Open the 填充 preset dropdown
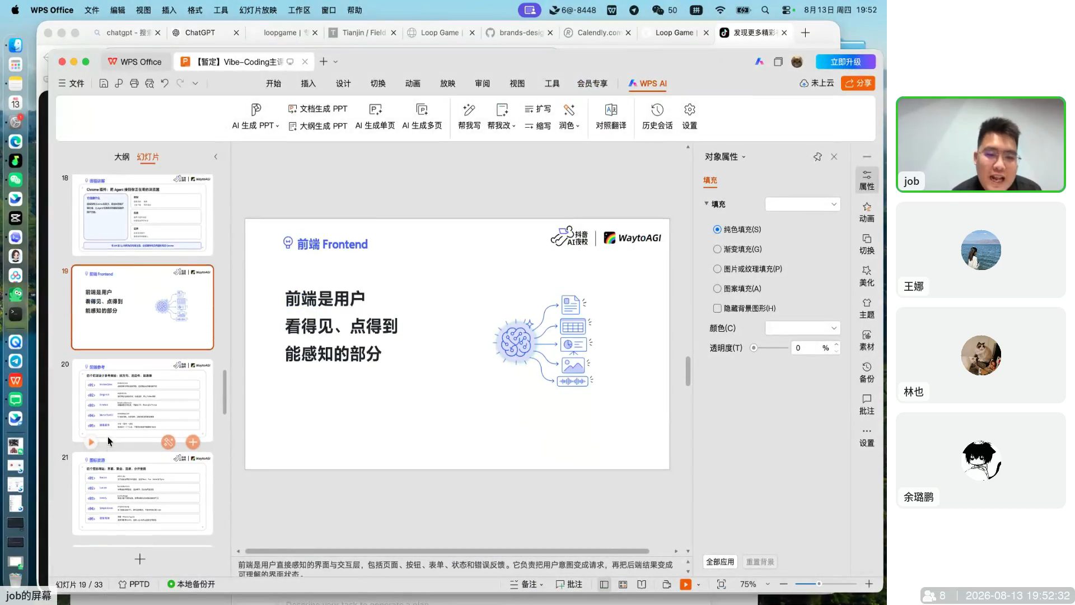The height and width of the screenshot is (605, 1075). 802,204
